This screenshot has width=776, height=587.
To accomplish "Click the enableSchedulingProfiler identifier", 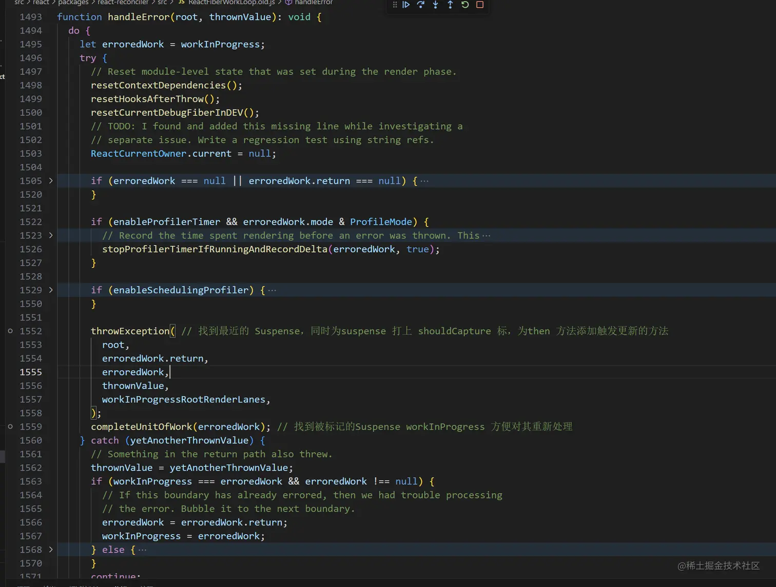I will pyautogui.click(x=181, y=290).
